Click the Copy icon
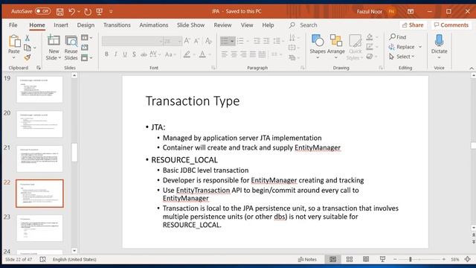This screenshot has width=476, height=268. pos(28,48)
